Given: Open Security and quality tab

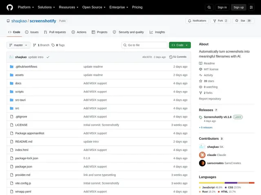Looking at the screenshot, I should tap(128, 32).
